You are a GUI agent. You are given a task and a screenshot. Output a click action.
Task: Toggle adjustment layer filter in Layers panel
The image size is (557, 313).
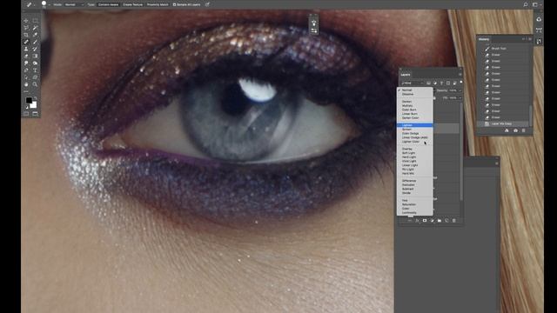[435, 83]
